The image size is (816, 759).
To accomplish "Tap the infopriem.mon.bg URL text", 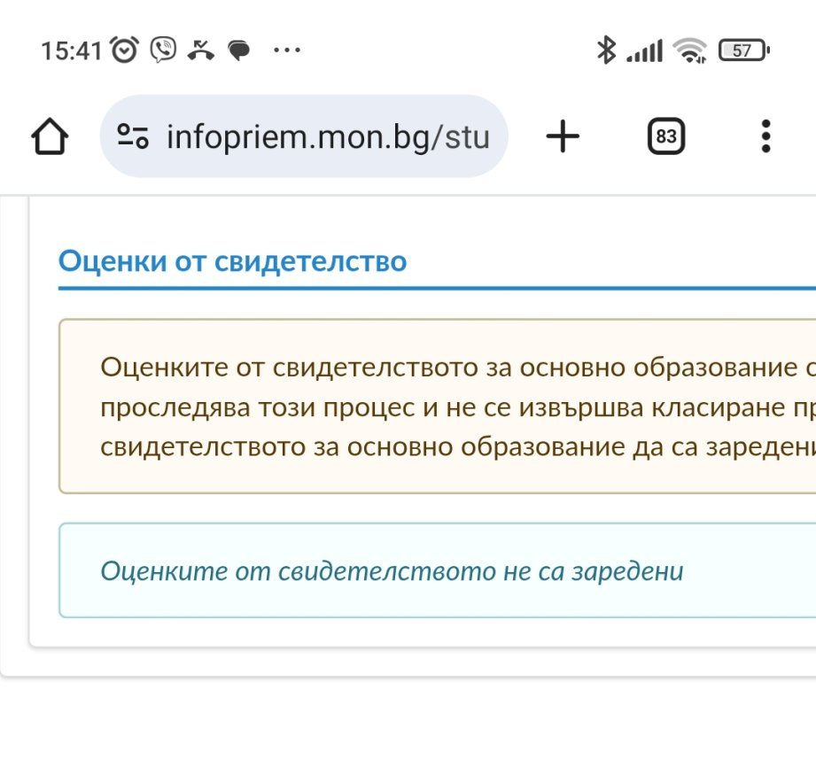I will coord(328,137).
